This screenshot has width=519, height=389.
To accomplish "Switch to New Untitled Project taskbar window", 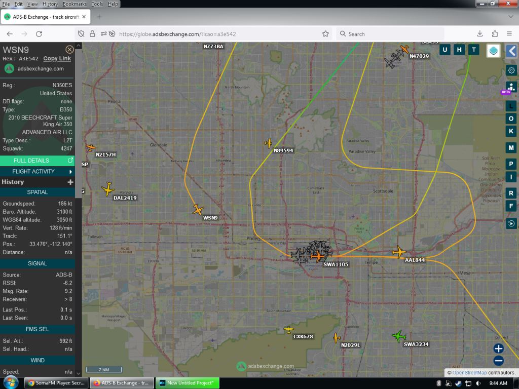I will pyautogui.click(x=188, y=383).
